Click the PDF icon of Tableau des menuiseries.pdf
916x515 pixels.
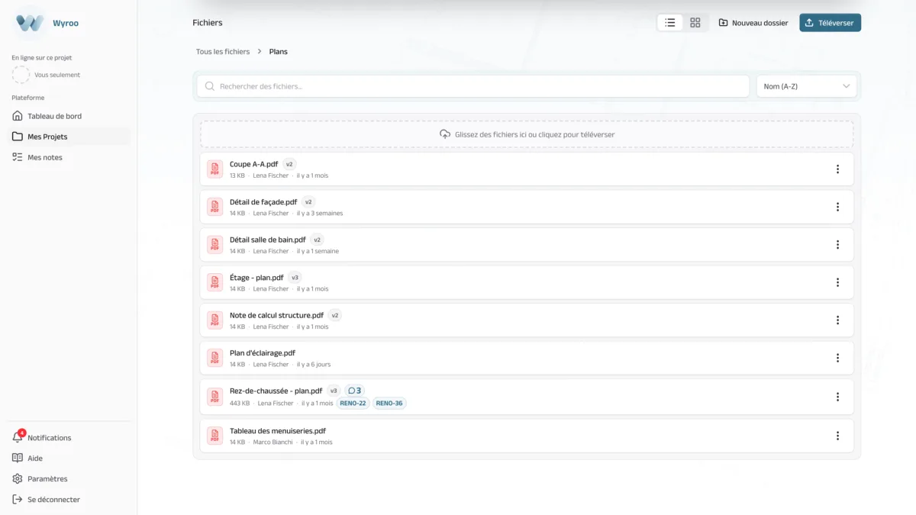215,436
